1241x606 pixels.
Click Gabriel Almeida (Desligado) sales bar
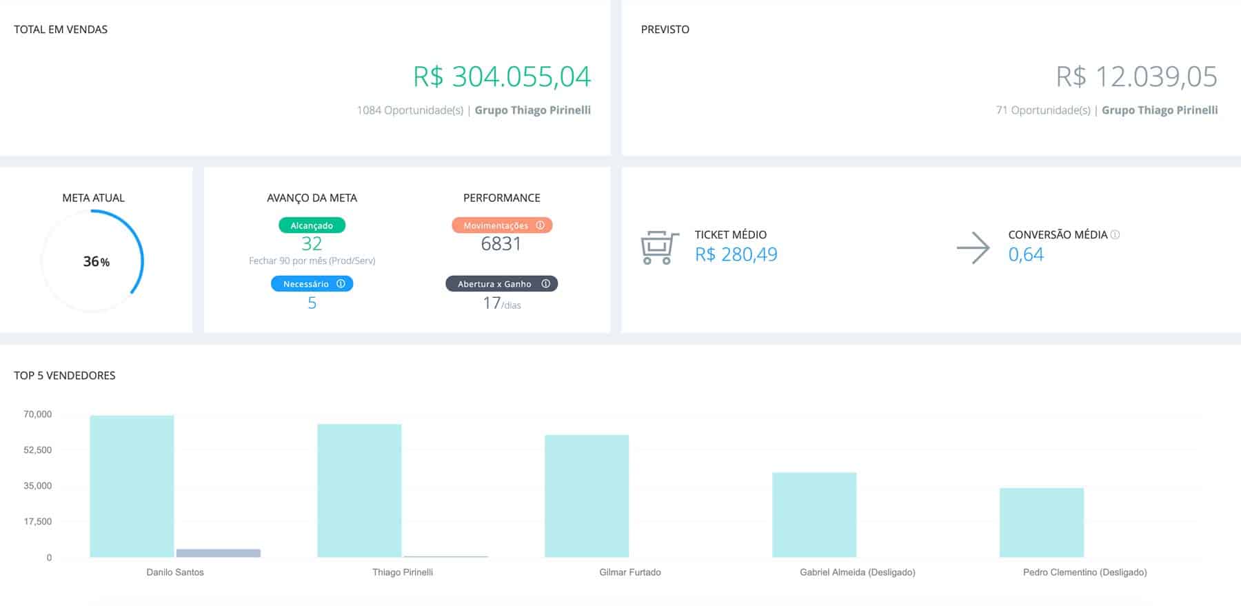[x=814, y=514]
